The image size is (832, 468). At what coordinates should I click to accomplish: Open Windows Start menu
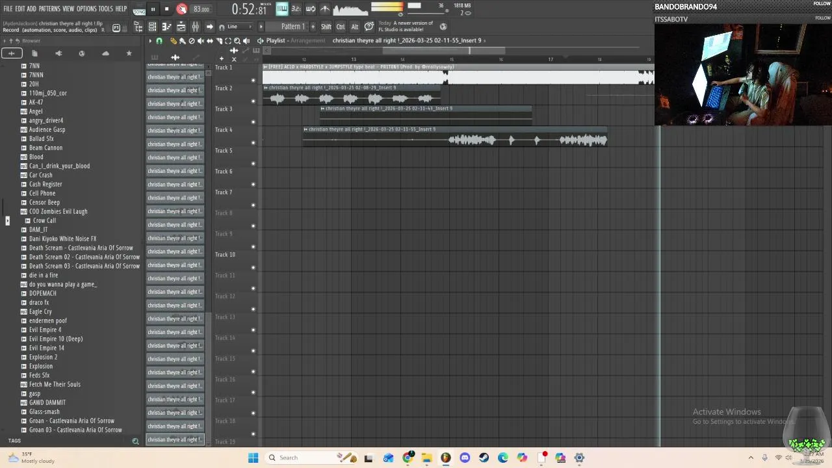click(253, 458)
